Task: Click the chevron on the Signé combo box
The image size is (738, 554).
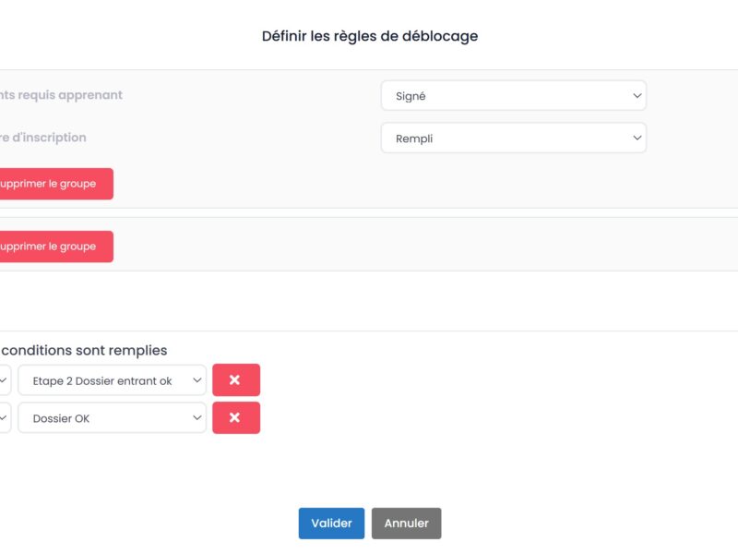Action: 637,95
